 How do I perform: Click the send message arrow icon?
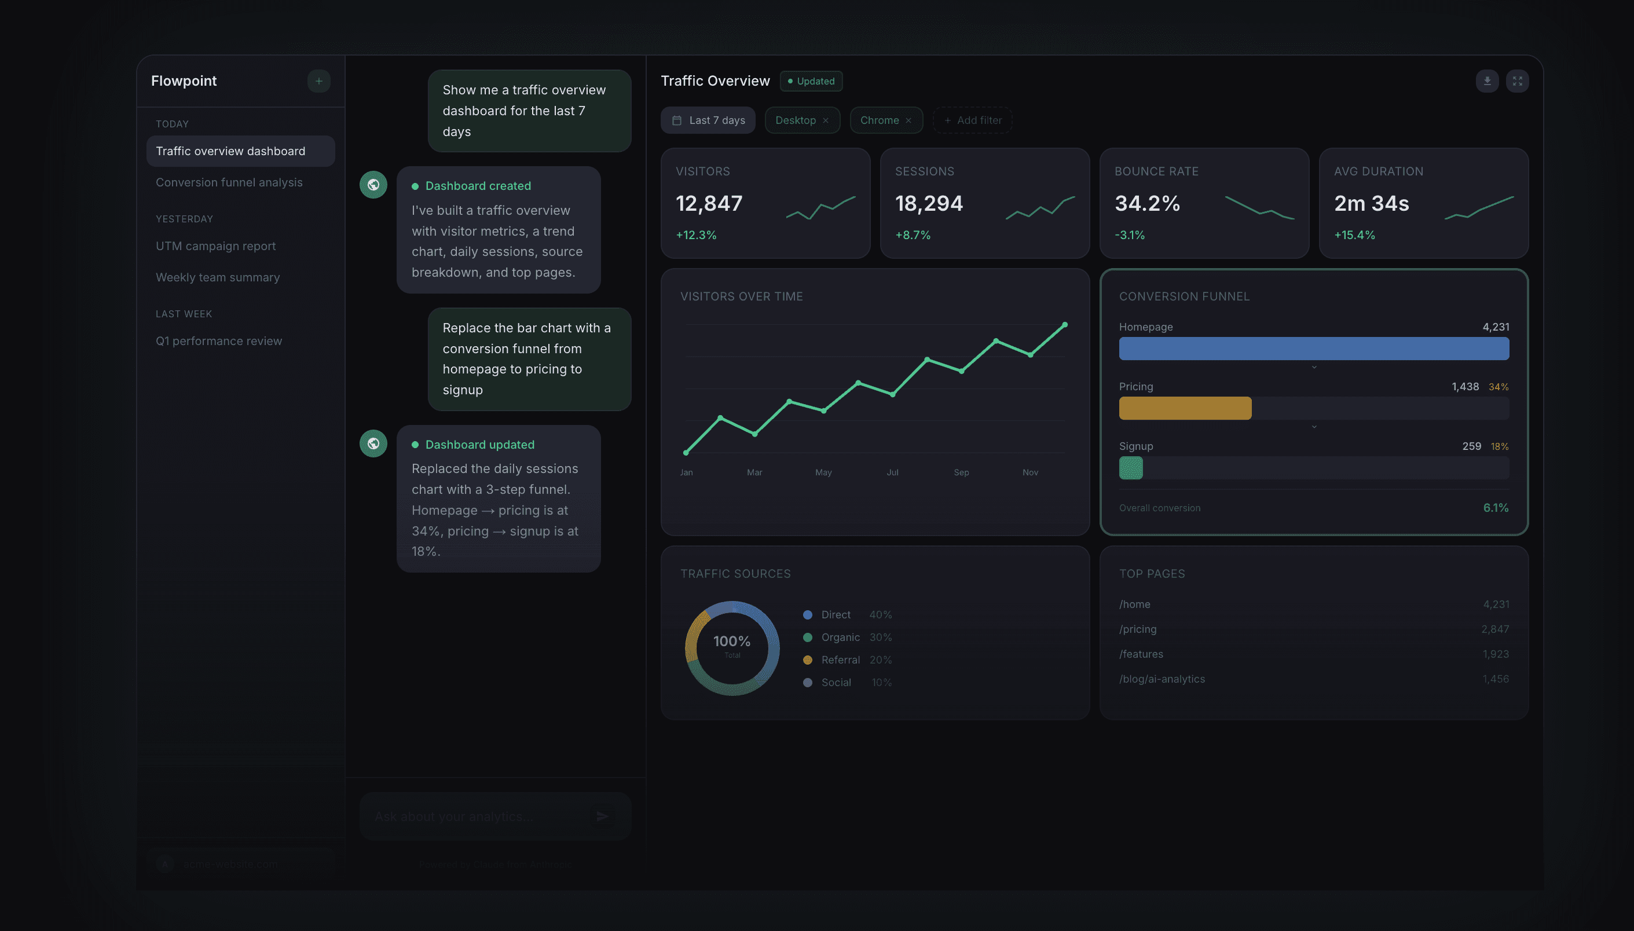[602, 816]
